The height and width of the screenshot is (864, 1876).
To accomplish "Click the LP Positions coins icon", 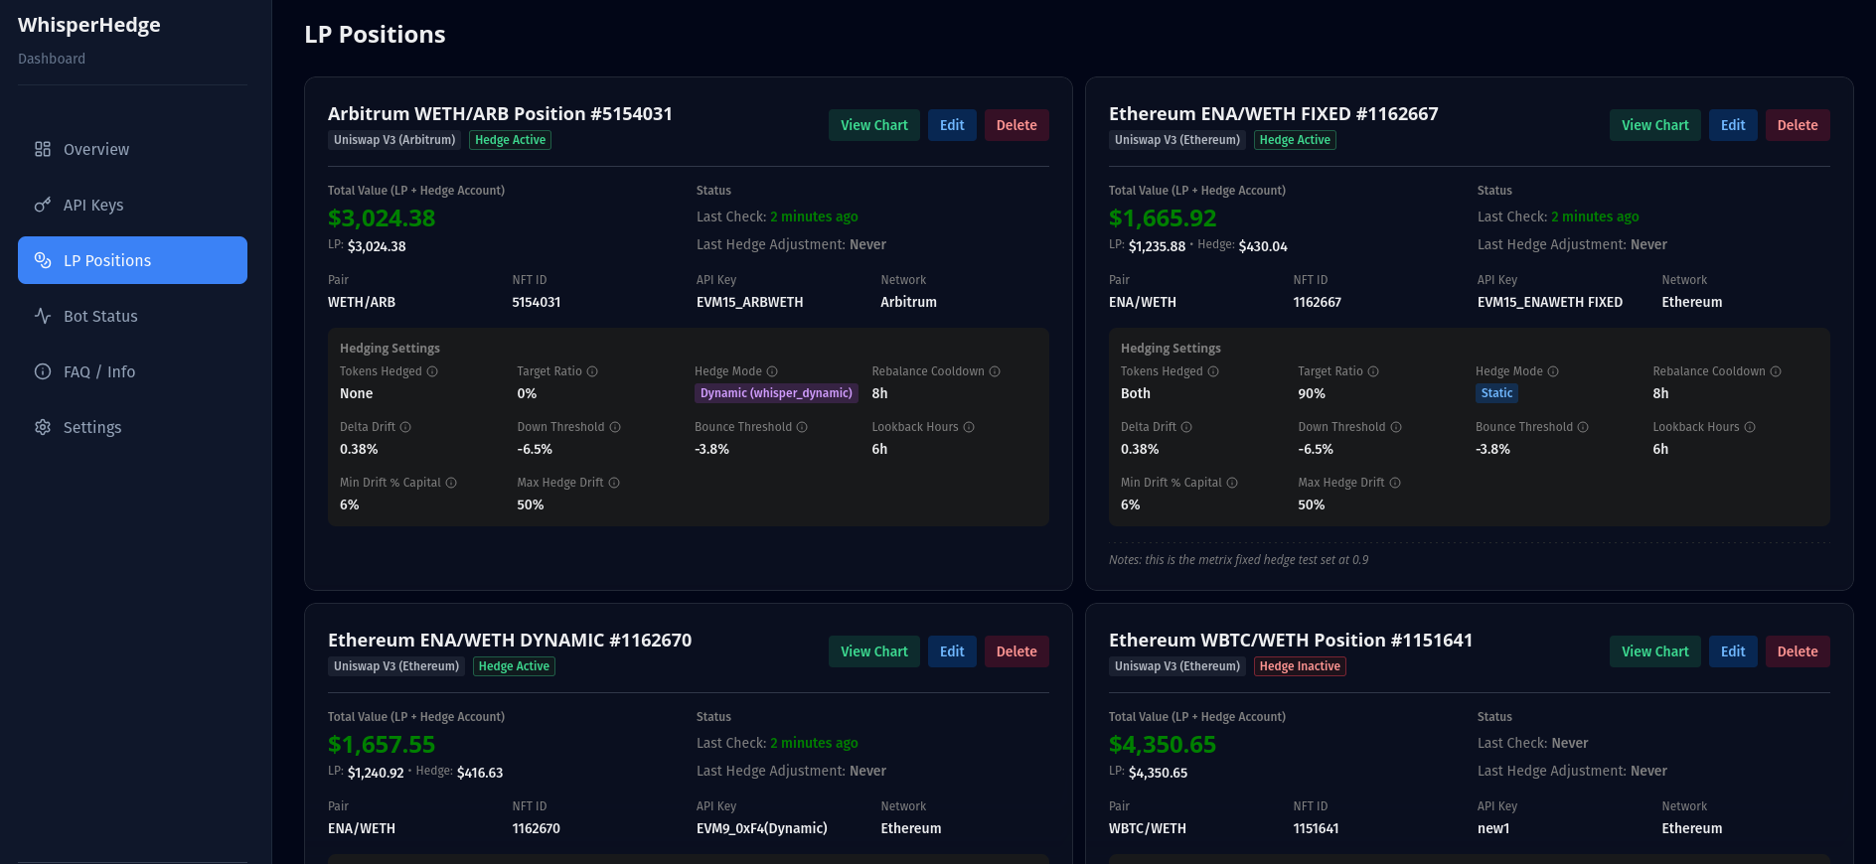I will 43,260.
